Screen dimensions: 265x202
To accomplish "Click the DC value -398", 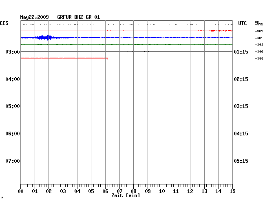I will (x=259, y=58).
